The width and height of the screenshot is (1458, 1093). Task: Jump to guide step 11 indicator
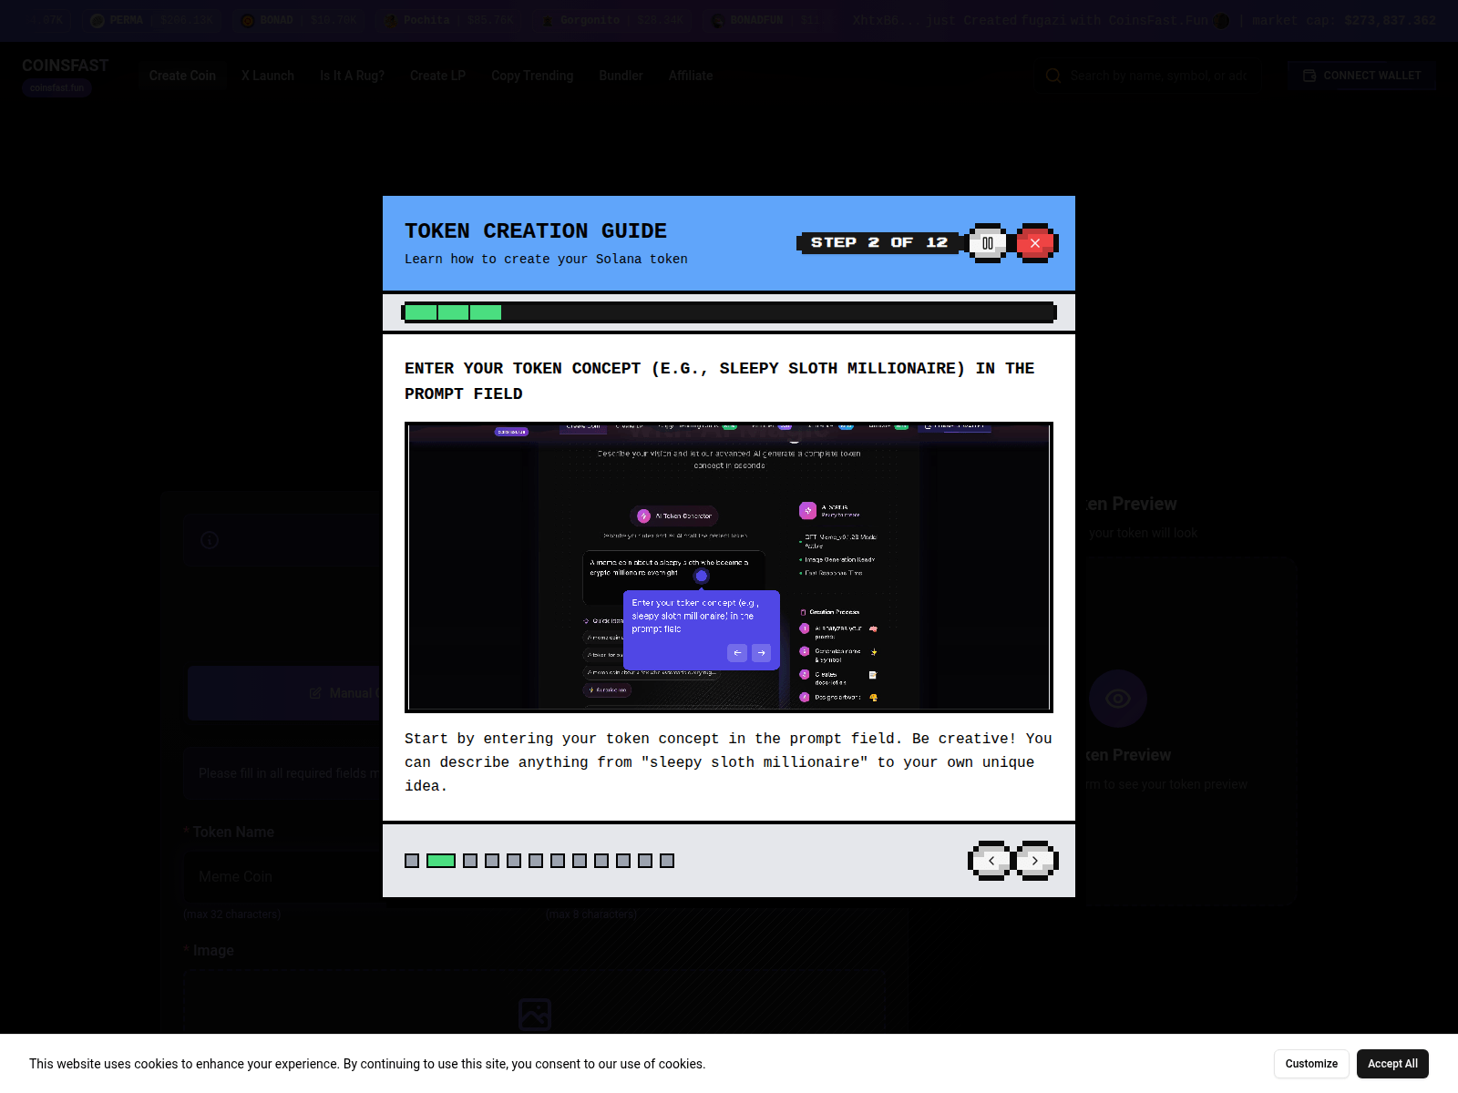[x=645, y=861]
